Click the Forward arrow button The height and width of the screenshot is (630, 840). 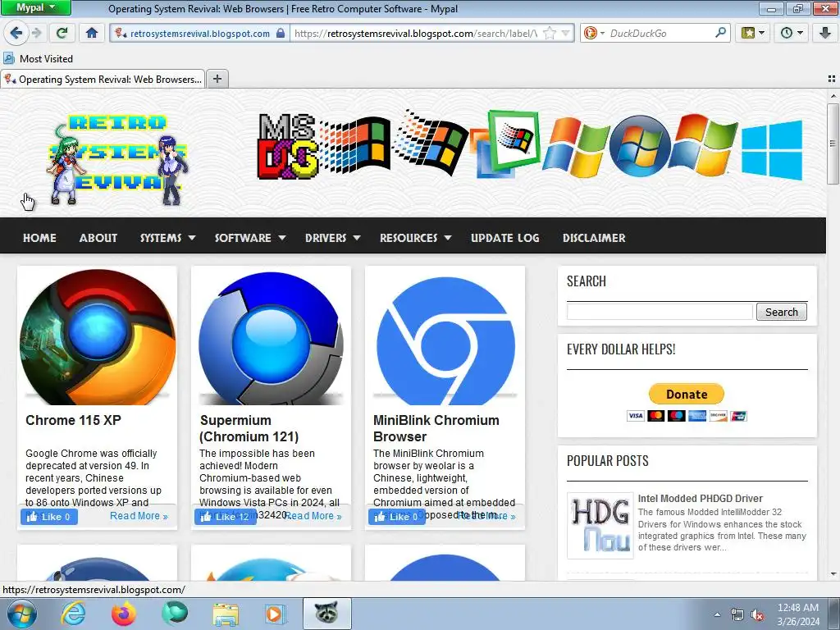(37, 33)
